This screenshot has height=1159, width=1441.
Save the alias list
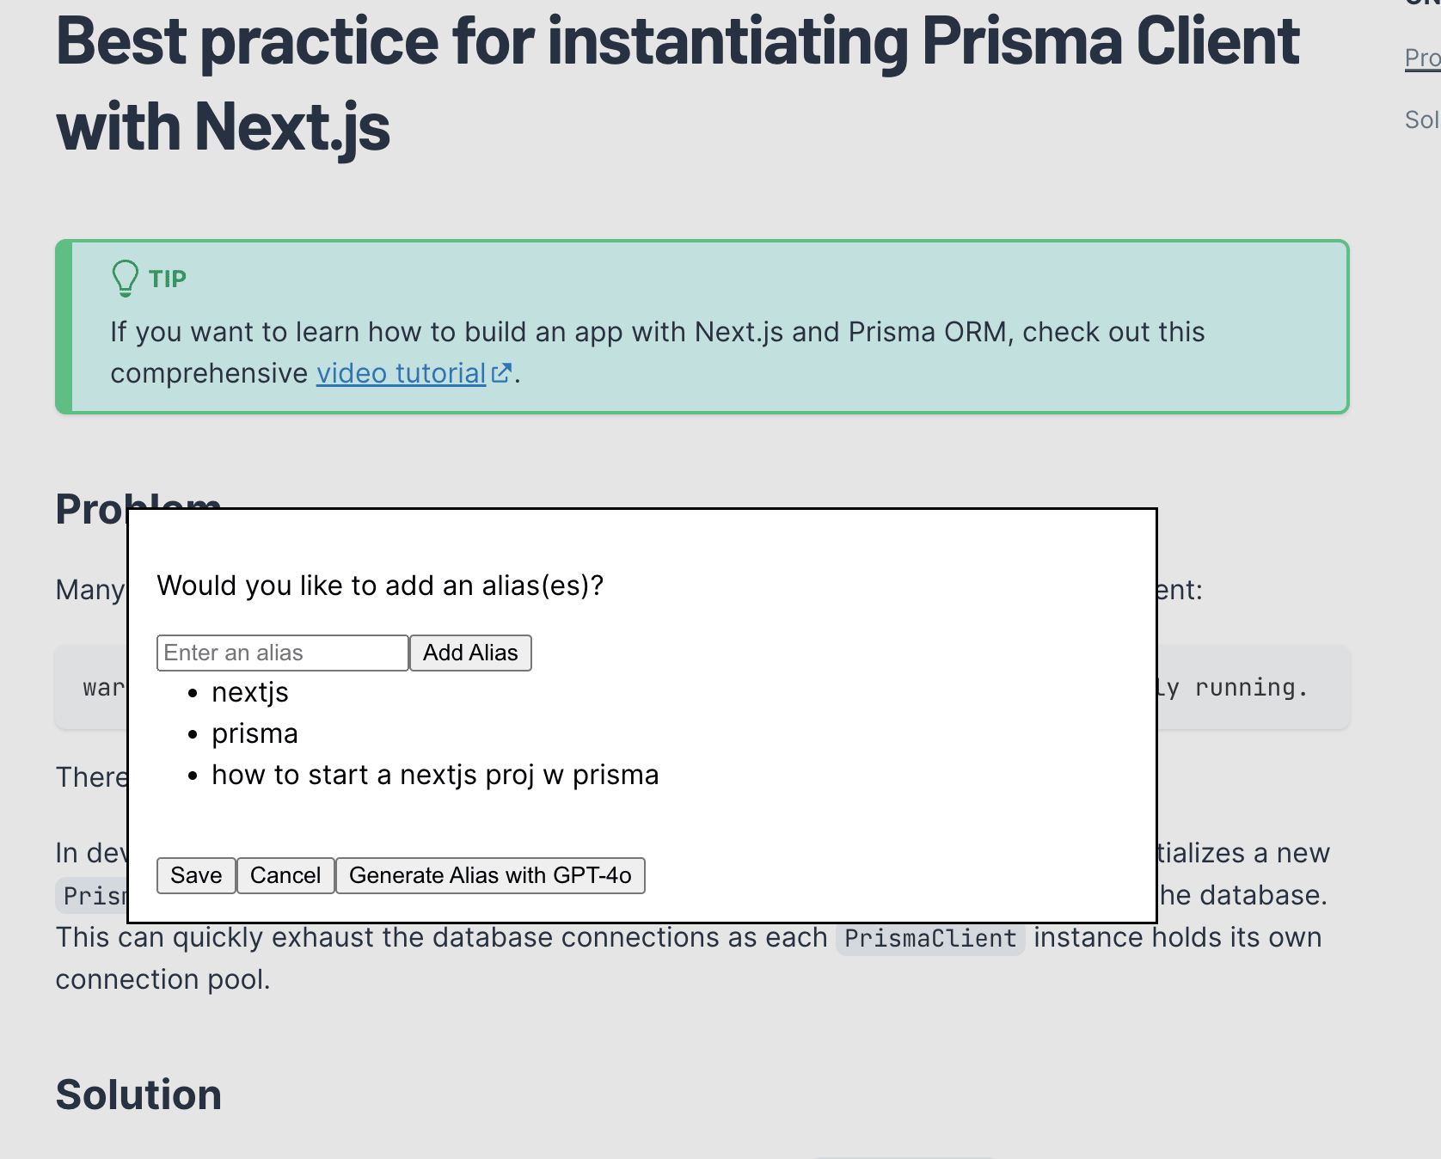(196, 876)
